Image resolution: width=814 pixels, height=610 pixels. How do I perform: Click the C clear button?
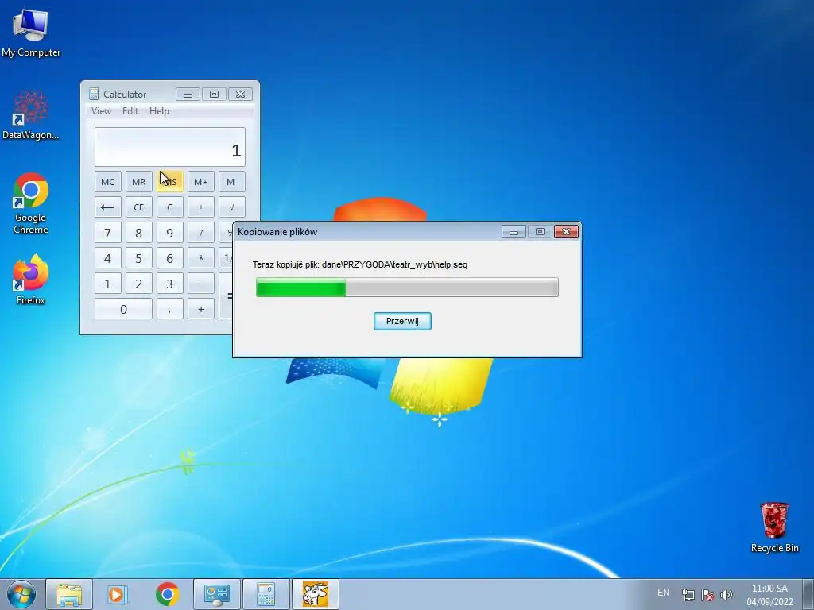click(x=170, y=207)
